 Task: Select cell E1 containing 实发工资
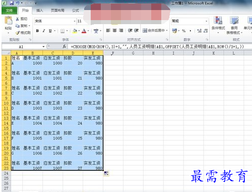93,58
